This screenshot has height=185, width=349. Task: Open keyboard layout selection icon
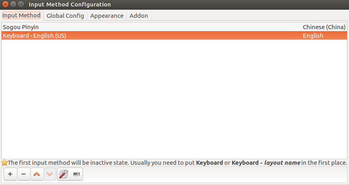[77, 174]
